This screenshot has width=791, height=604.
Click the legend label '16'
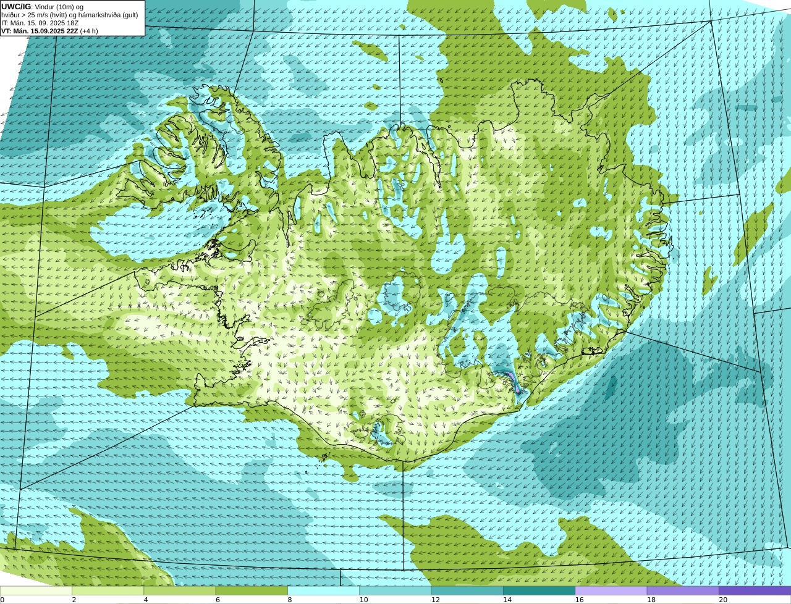(x=579, y=600)
